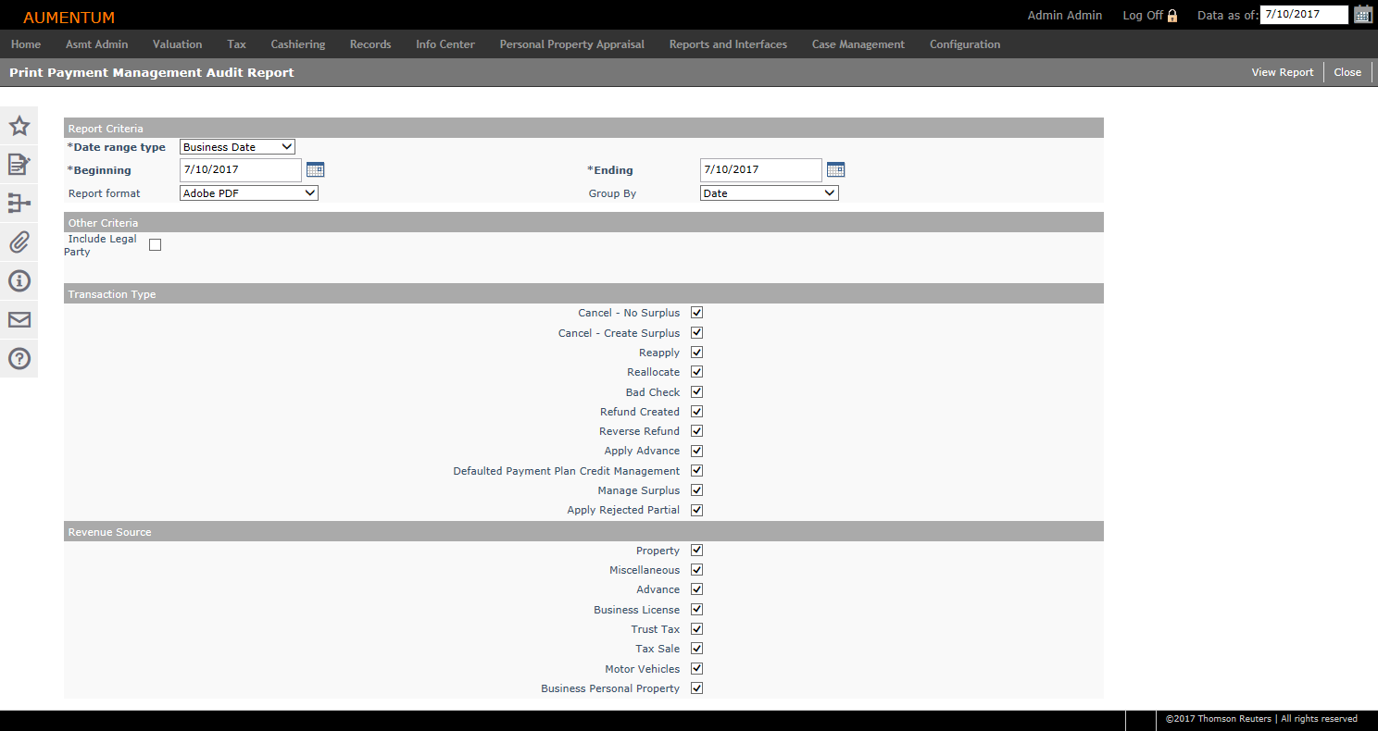Open calendar picker for Beginning date
The width and height of the screenshot is (1378, 731).
[315, 169]
